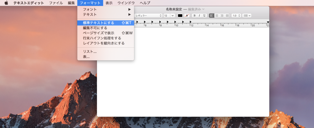Select the tab stop marker at 10
Image resolution: width=314 pixels, height=128 pixels.
tap(175, 22)
